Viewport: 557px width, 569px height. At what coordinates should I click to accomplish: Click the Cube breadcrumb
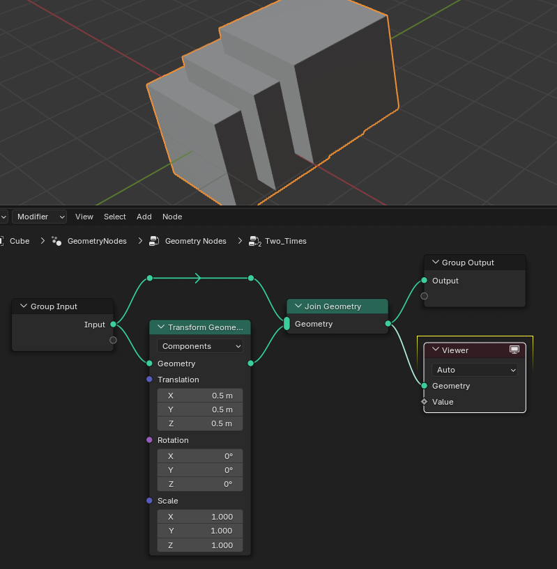(x=20, y=241)
